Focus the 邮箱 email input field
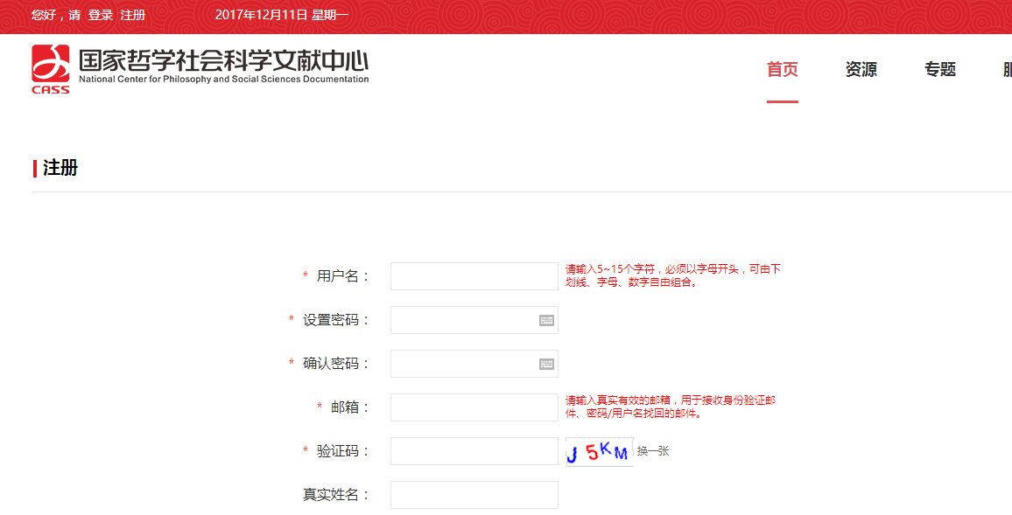Viewport: 1012px width, 515px height. (473, 407)
